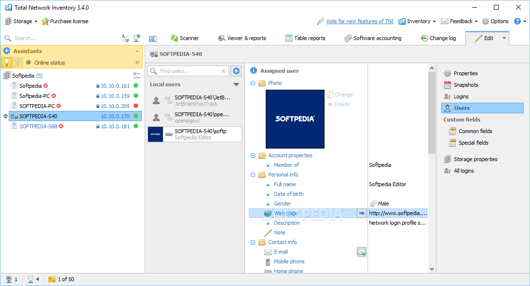Select the Gender field row

[x=339, y=204]
